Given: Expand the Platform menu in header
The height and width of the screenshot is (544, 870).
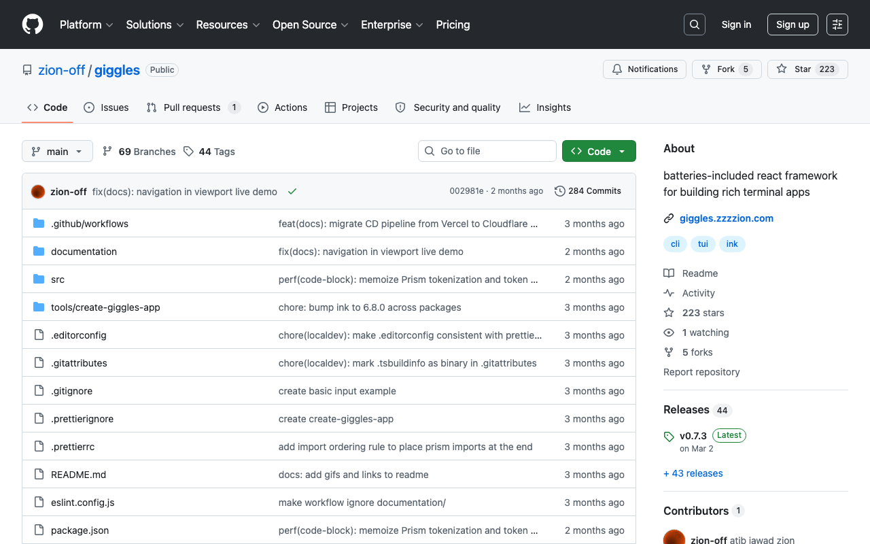Looking at the screenshot, I should tap(86, 24).
